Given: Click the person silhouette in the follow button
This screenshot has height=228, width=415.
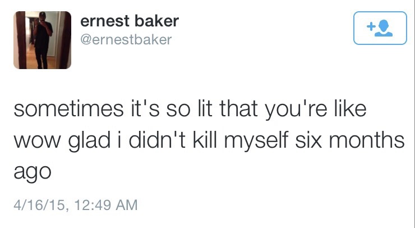Looking at the screenshot, I should pyautogui.click(x=384, y=29).
